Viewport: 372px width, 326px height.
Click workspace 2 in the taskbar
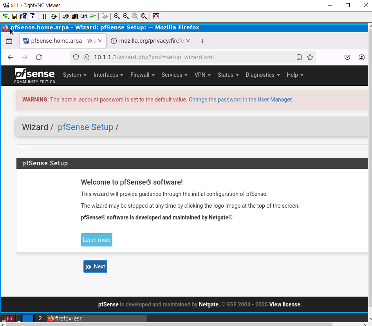(x=40, y=319)
